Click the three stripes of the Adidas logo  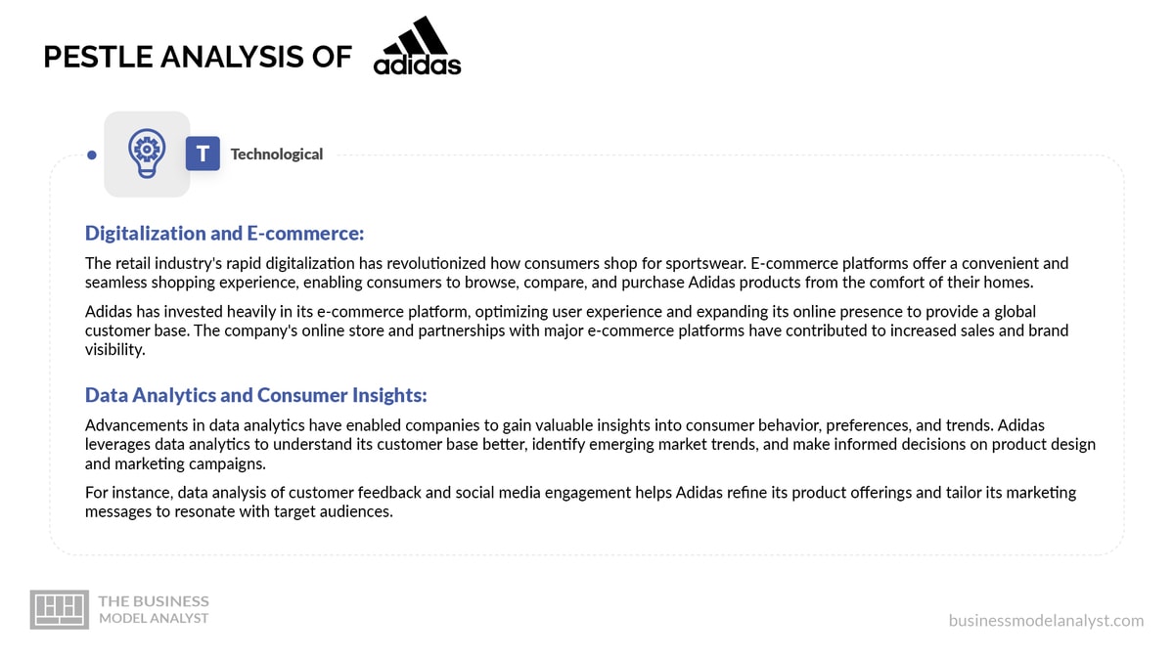pos(417,34)
